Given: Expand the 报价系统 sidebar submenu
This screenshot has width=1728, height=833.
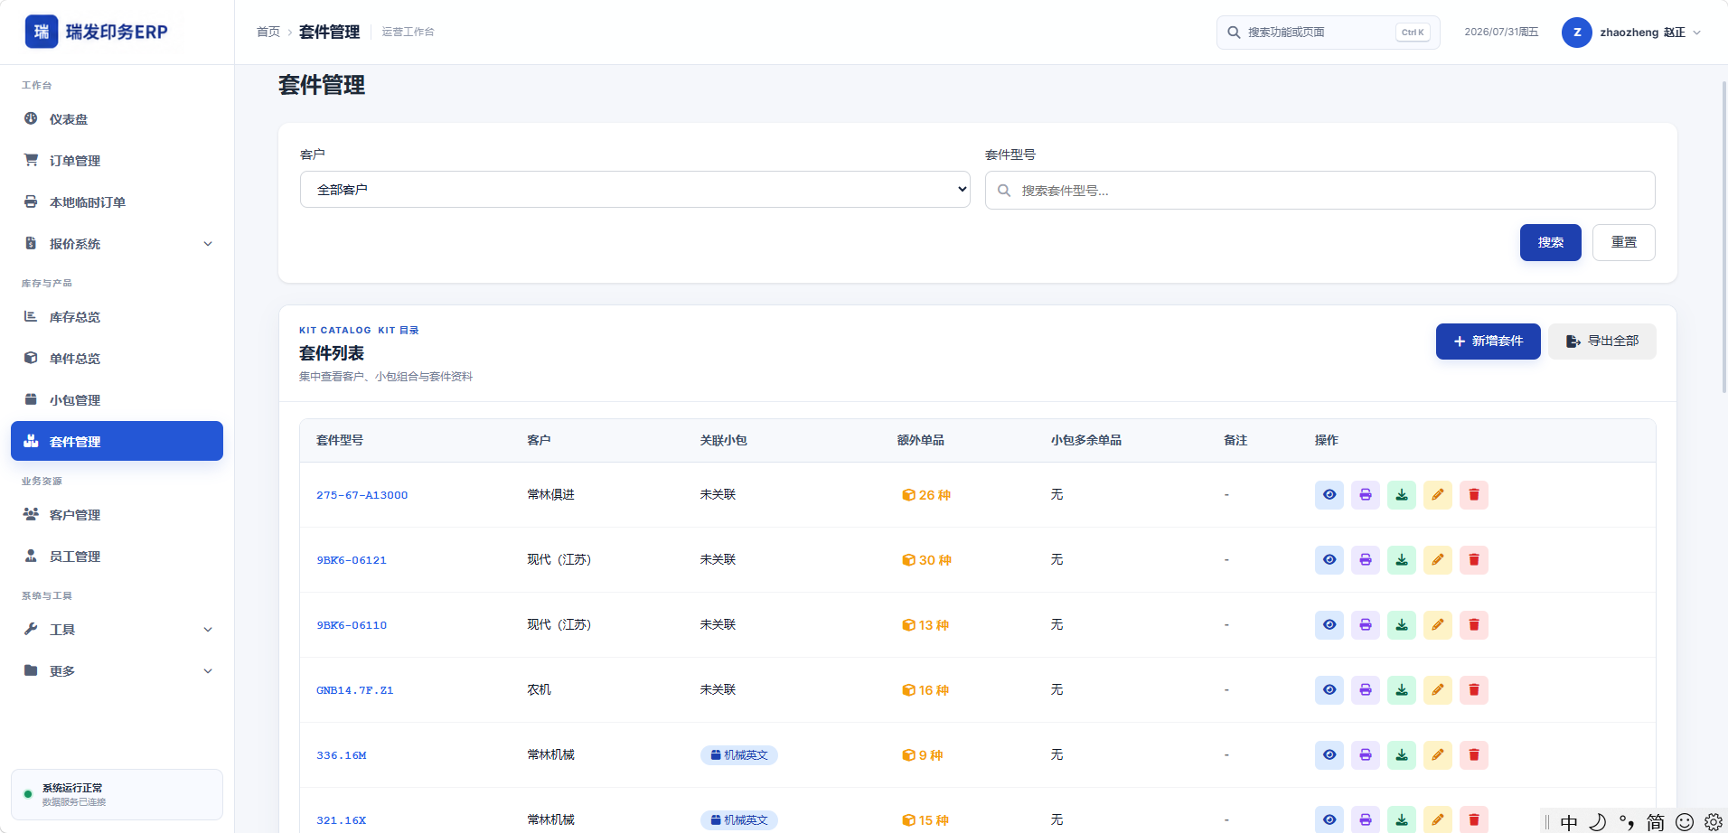Looking at the screenshot, I should (x=117, y=244).
